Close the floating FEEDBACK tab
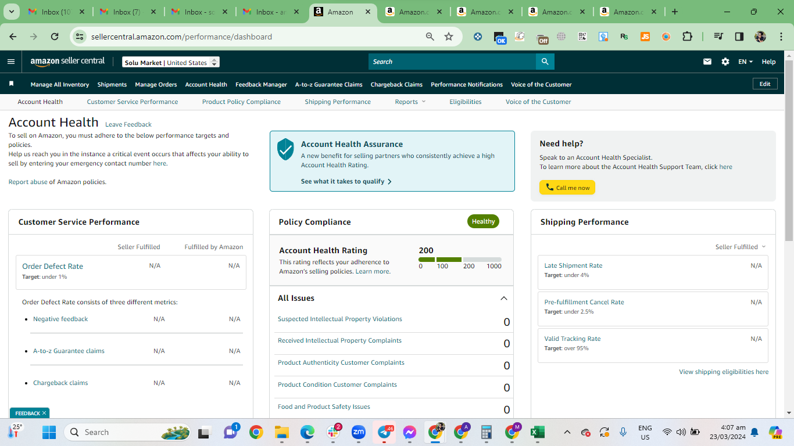This screenshot has height=446, width=794. click(44, 413)
